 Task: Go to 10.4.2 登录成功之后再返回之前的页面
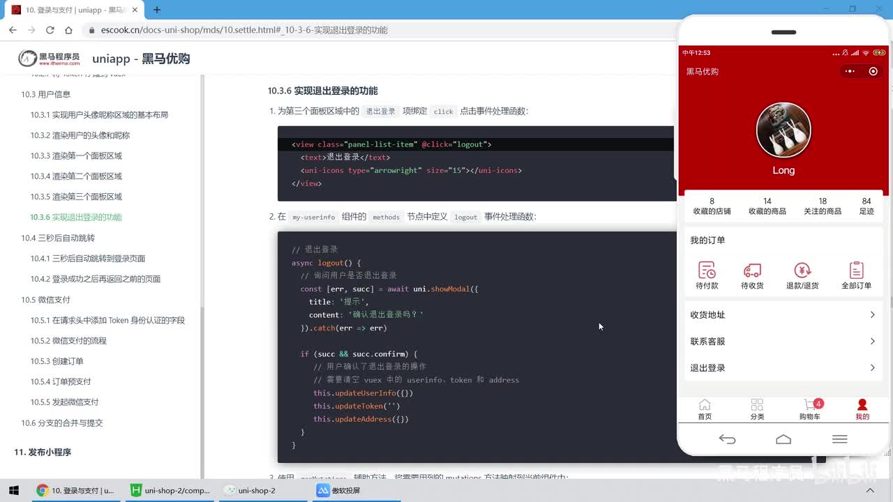click(x=96, y=279)
